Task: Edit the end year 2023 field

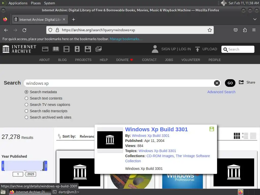Action: [x=31, y=174]
